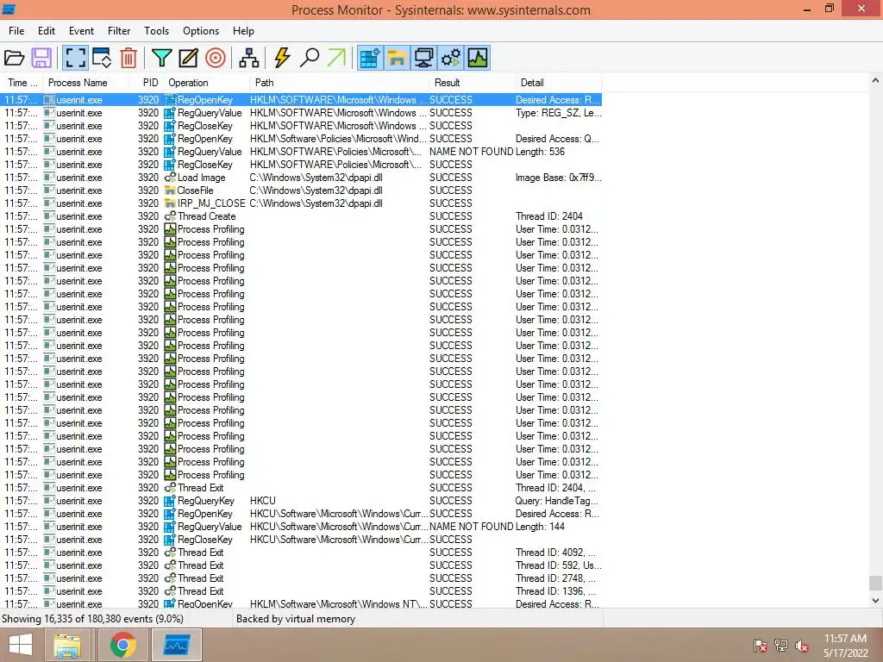Select the CloseFile dpapi.dll row
883x662 pixels.
tap(301, 190)
